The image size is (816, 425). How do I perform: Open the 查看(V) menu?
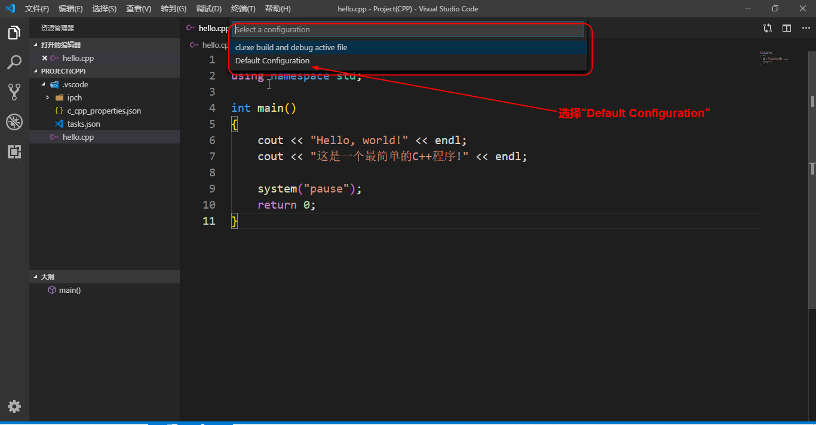click(x=139, y=8)
